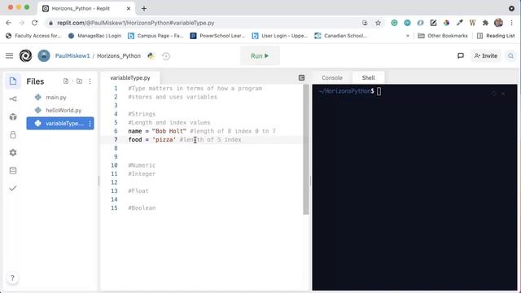Open the Database sidebar icon
This screenshot has height=293, width=521.
pyautogui.click(x=13, y=170)
